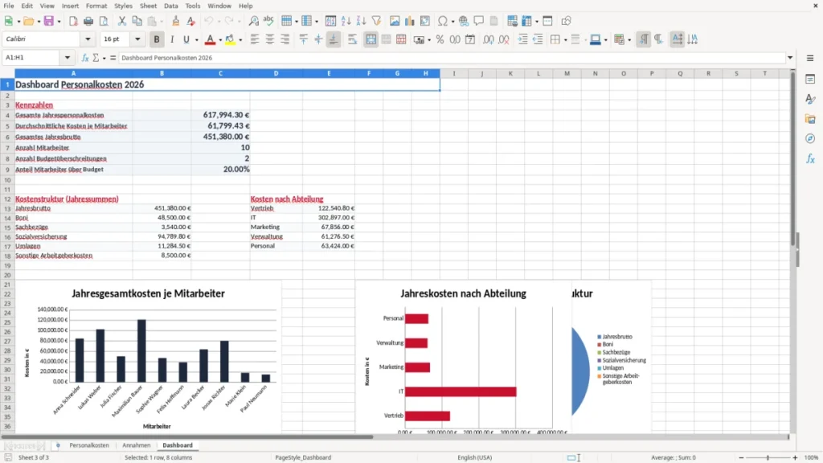The width and height of the screenshot is (823, 463).
Task: Expand the Name Box dropdown
Action: (68, 58)
